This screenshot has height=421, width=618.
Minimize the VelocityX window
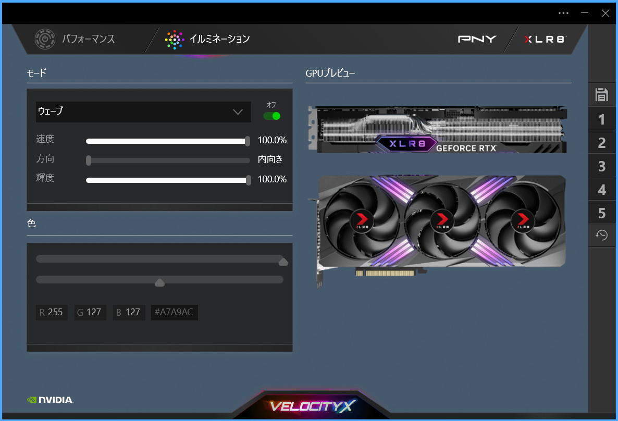click(x=585, y=13)
